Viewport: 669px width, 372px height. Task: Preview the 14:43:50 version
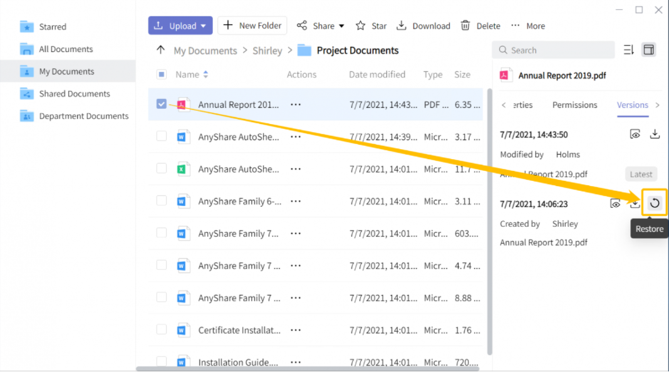[x=635, y=135]
